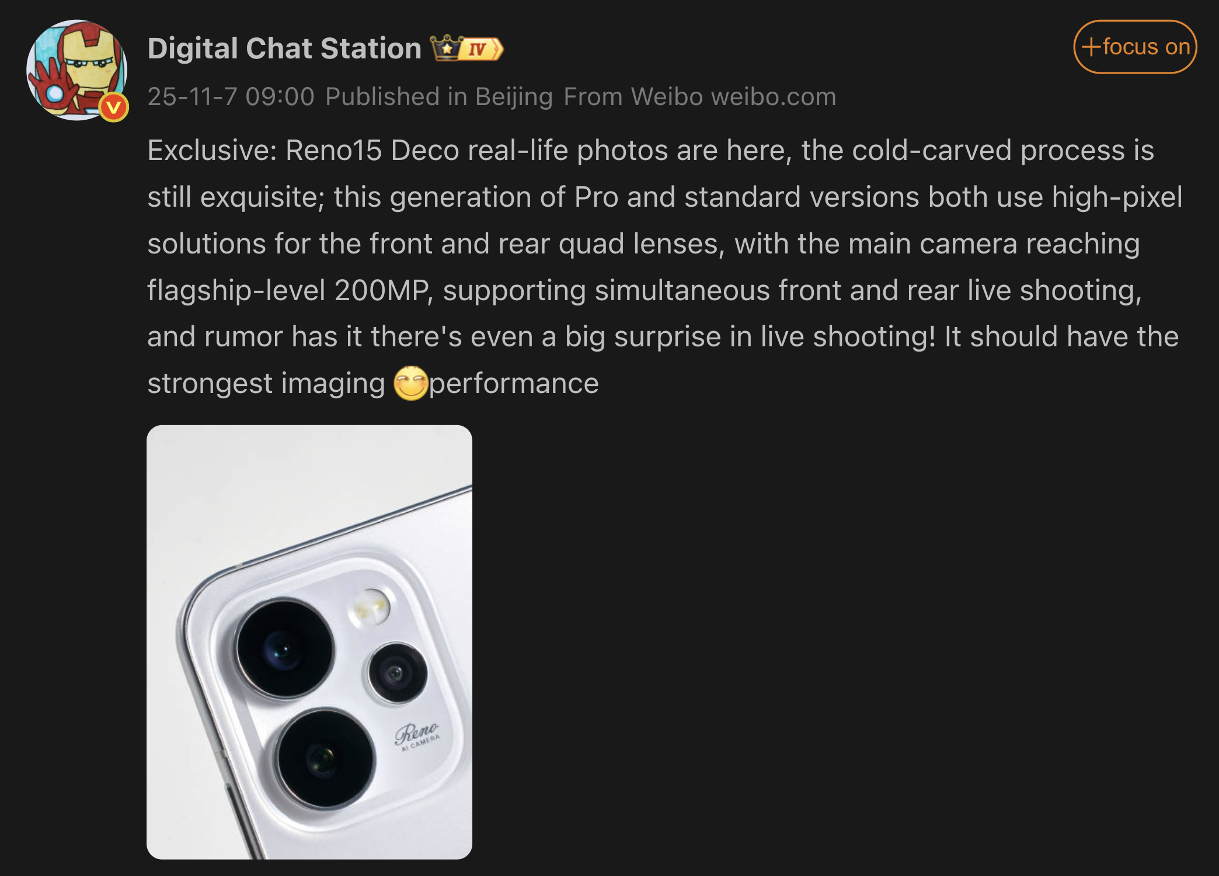
Task: Click the large top camera lens in photo
Action: click(x=285, y=648)
